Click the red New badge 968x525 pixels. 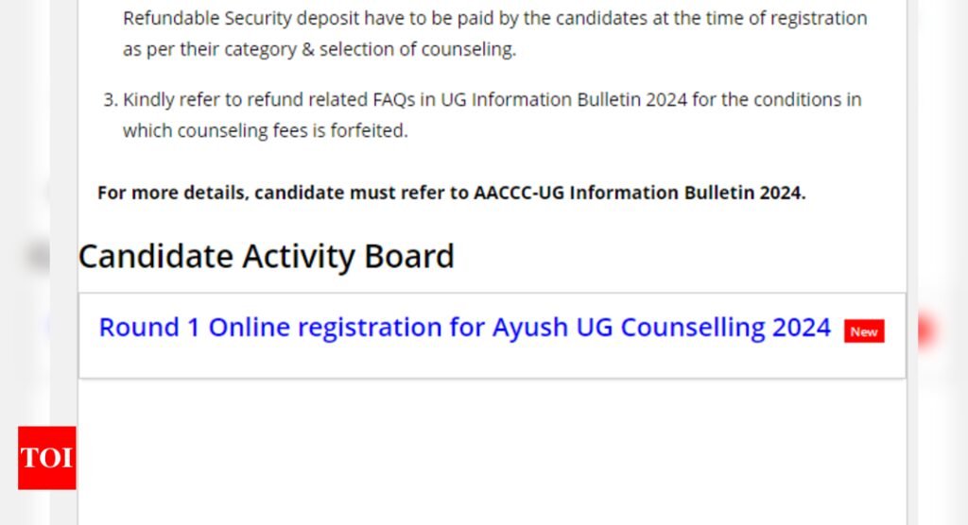click(864, 331)
